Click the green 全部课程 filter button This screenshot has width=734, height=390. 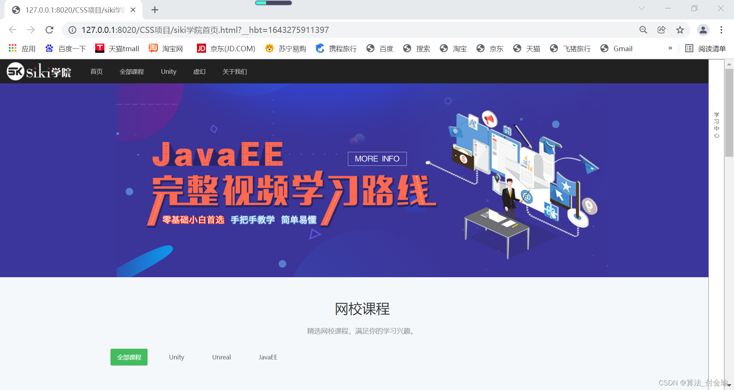pyautogui.click(x=128, y=357)
